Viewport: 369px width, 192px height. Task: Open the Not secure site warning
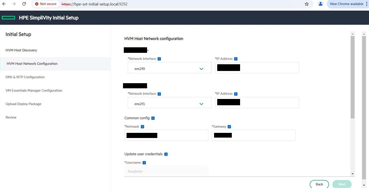point(46,4)
